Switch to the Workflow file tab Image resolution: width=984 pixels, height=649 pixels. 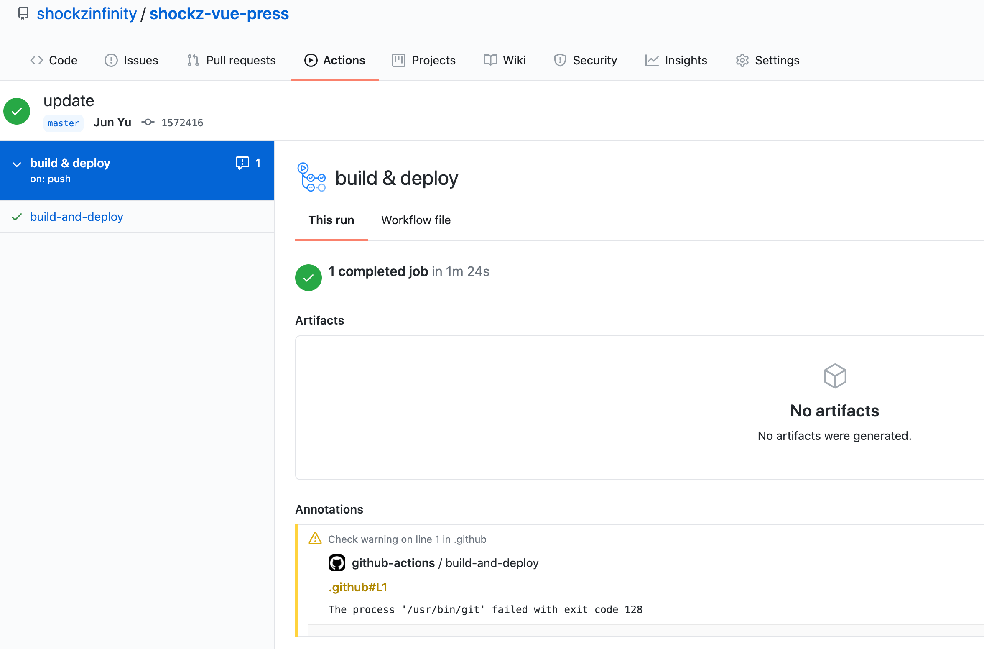click(416, 220)
